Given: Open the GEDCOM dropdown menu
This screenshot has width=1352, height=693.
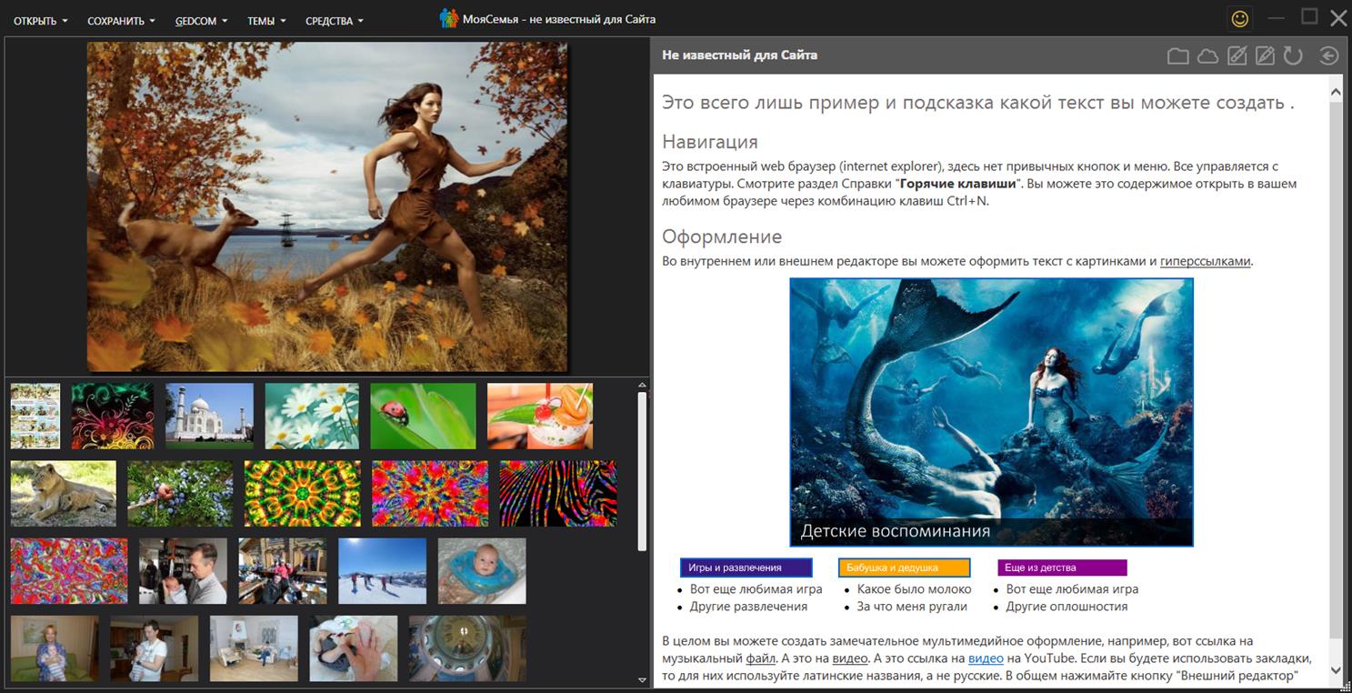Looking at the screenshot, I should 201,21.
